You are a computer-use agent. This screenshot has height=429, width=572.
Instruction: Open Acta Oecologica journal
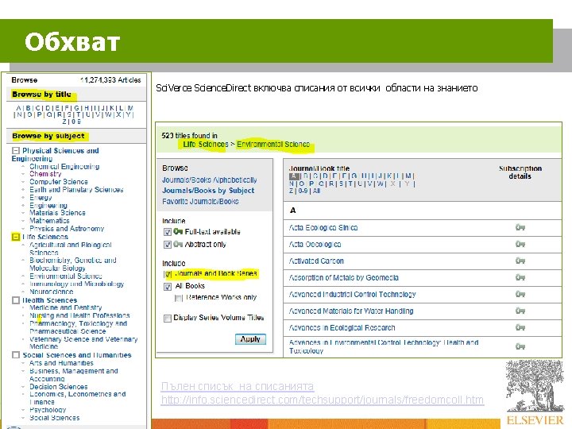click(315, 245)
